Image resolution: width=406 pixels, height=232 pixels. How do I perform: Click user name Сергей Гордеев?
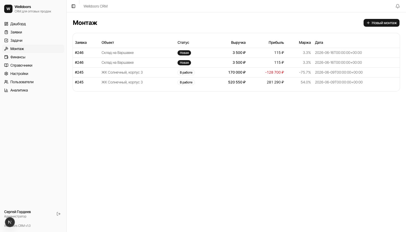pyautogui.click(x=17, y=212)
